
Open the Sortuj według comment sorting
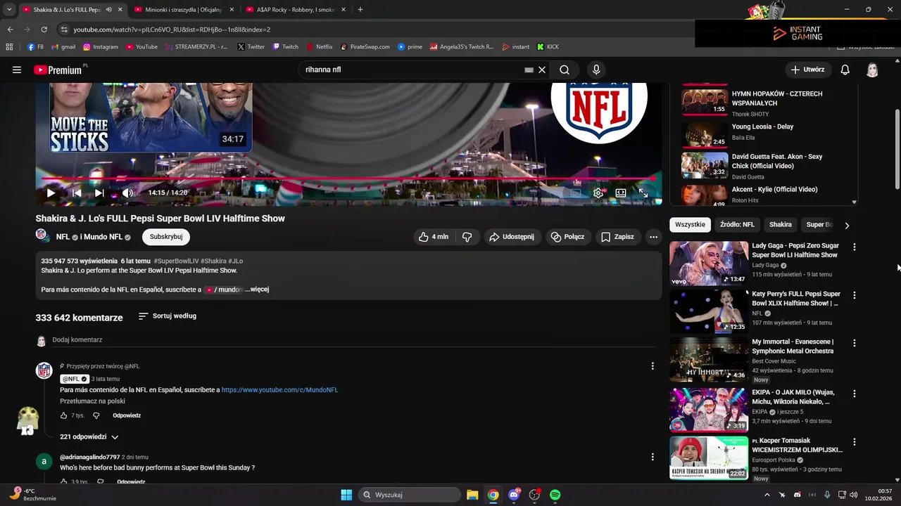(x=168, y=316)
